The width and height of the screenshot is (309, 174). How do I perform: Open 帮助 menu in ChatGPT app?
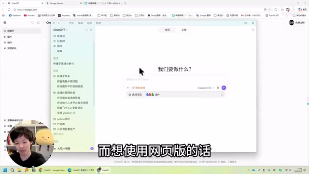click(98, 23)
